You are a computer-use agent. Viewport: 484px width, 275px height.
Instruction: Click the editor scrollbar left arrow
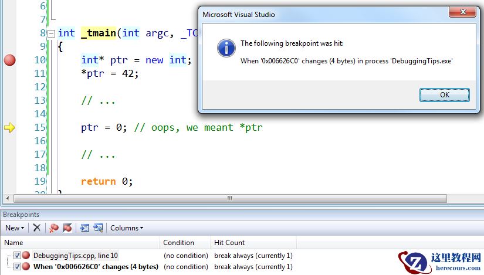pyautogui.click(x=8, y=198)
